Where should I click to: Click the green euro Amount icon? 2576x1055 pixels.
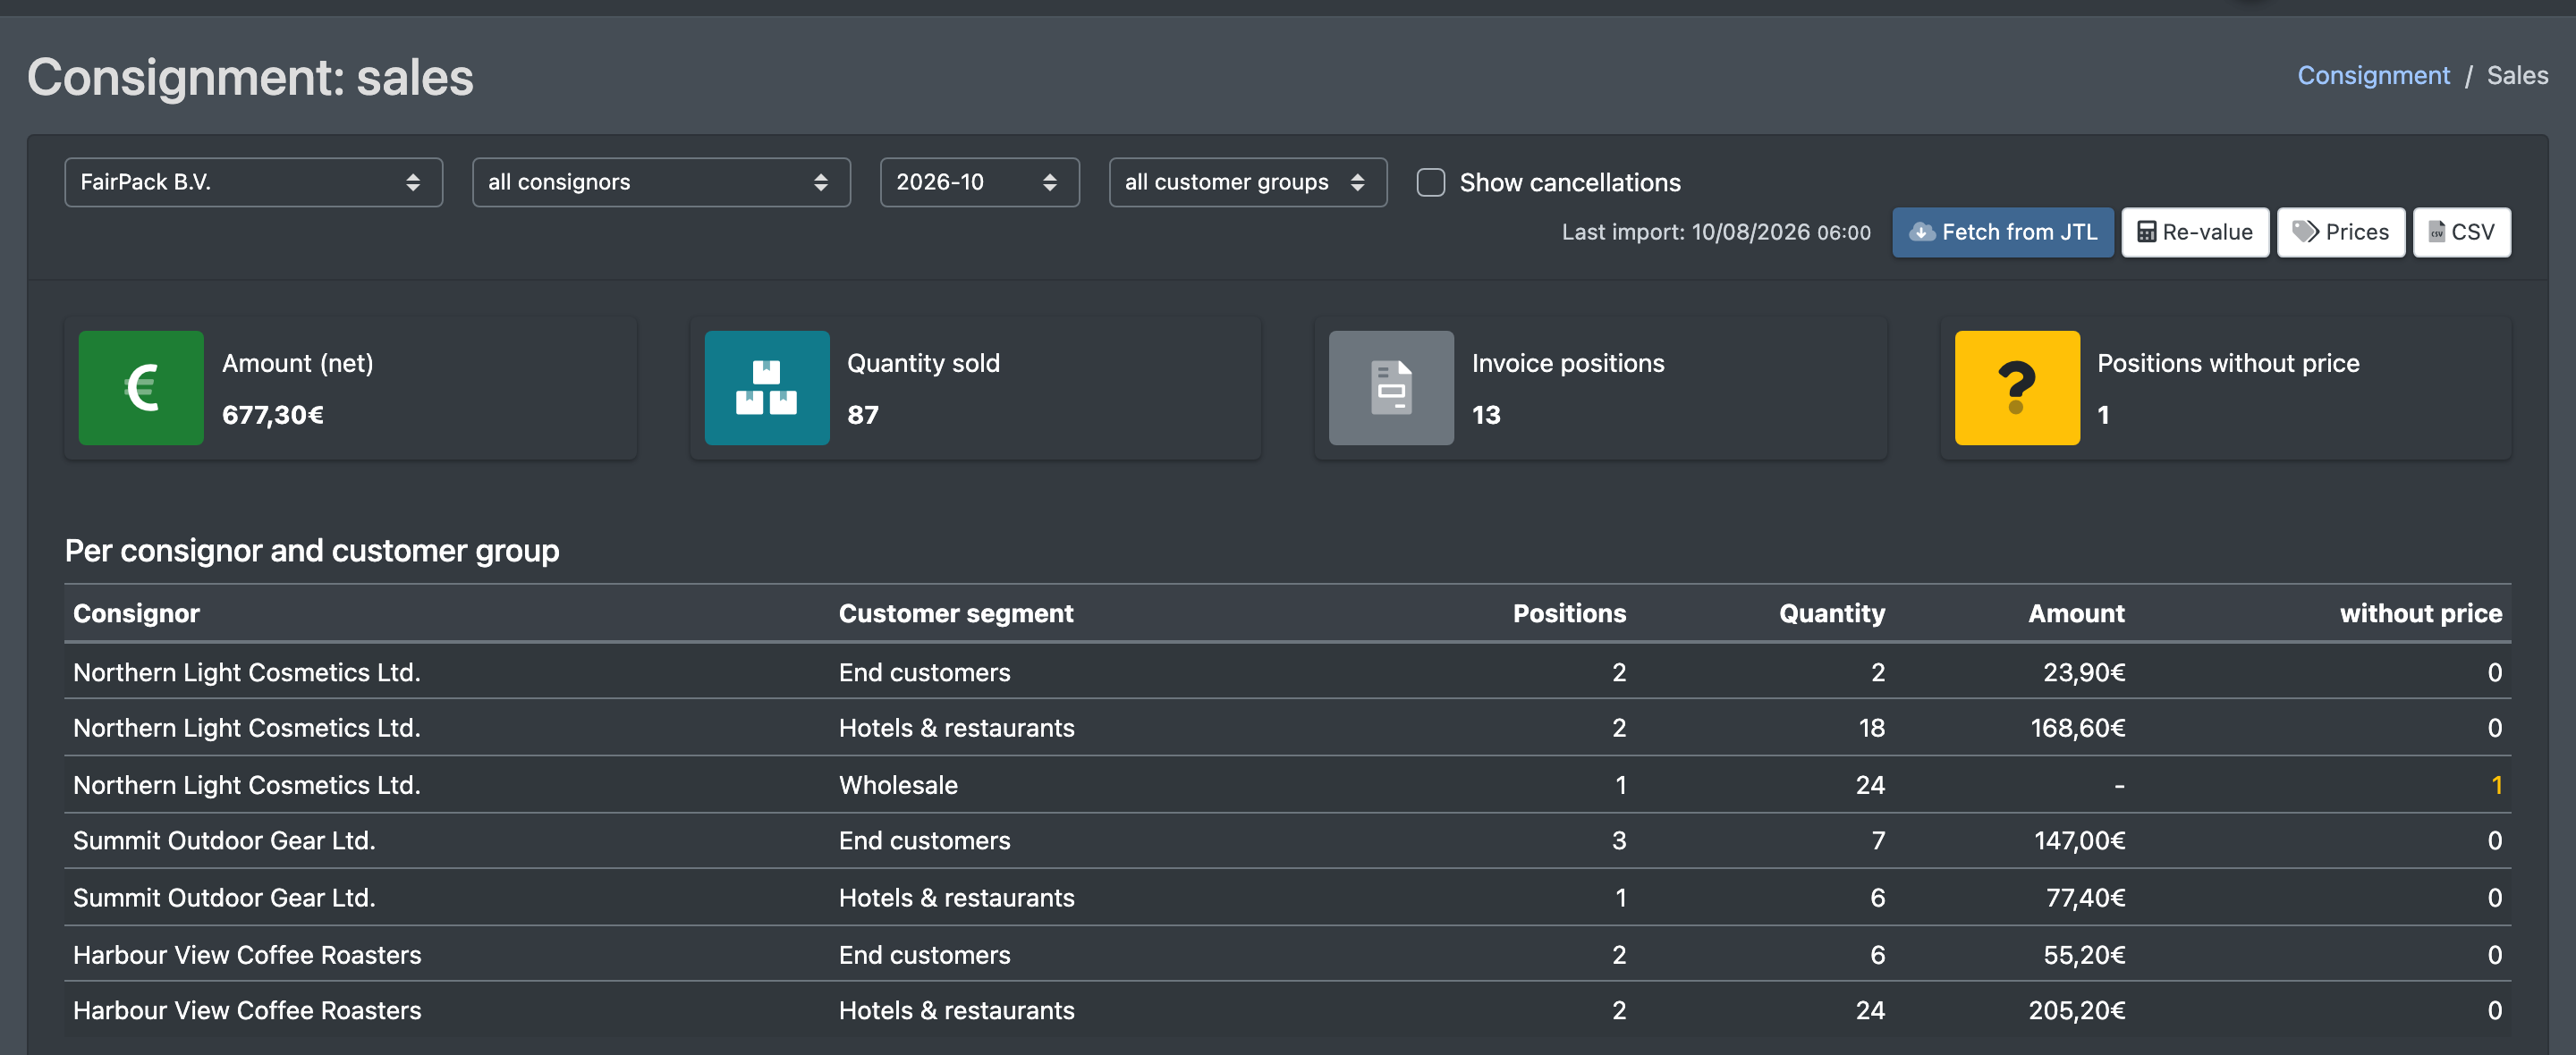pyautogui.click(x=141, y=388)
